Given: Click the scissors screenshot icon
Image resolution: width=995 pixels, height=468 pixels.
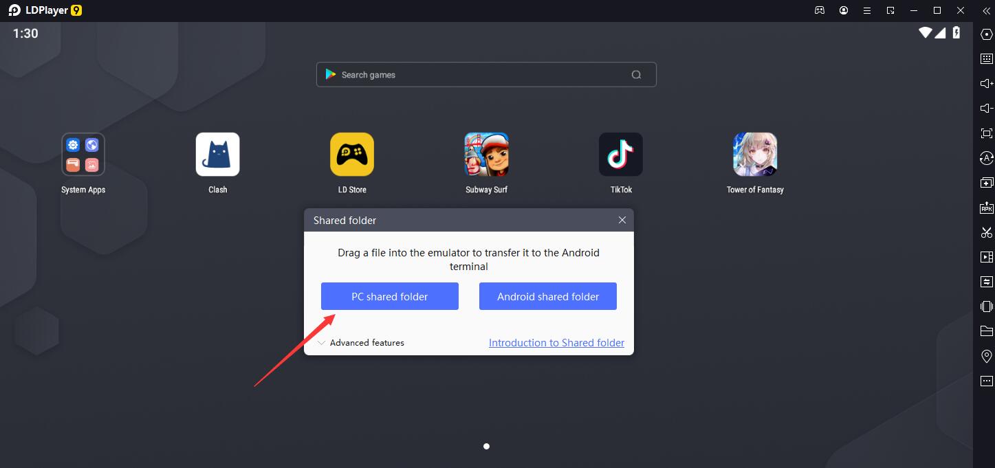Looking at the screenshot, I should tap(986, 232).
